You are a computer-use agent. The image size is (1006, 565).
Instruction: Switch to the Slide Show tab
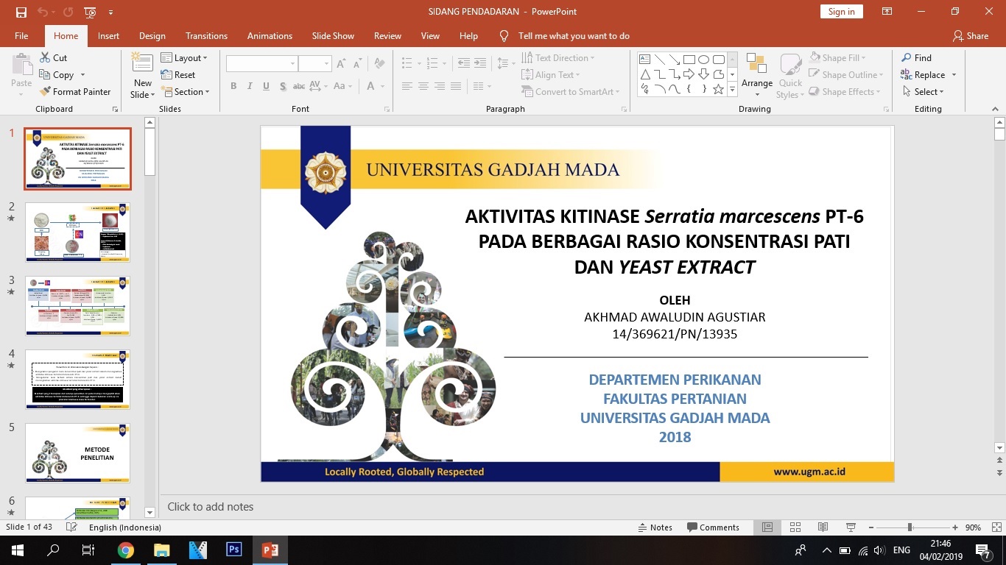click(333, 36)
